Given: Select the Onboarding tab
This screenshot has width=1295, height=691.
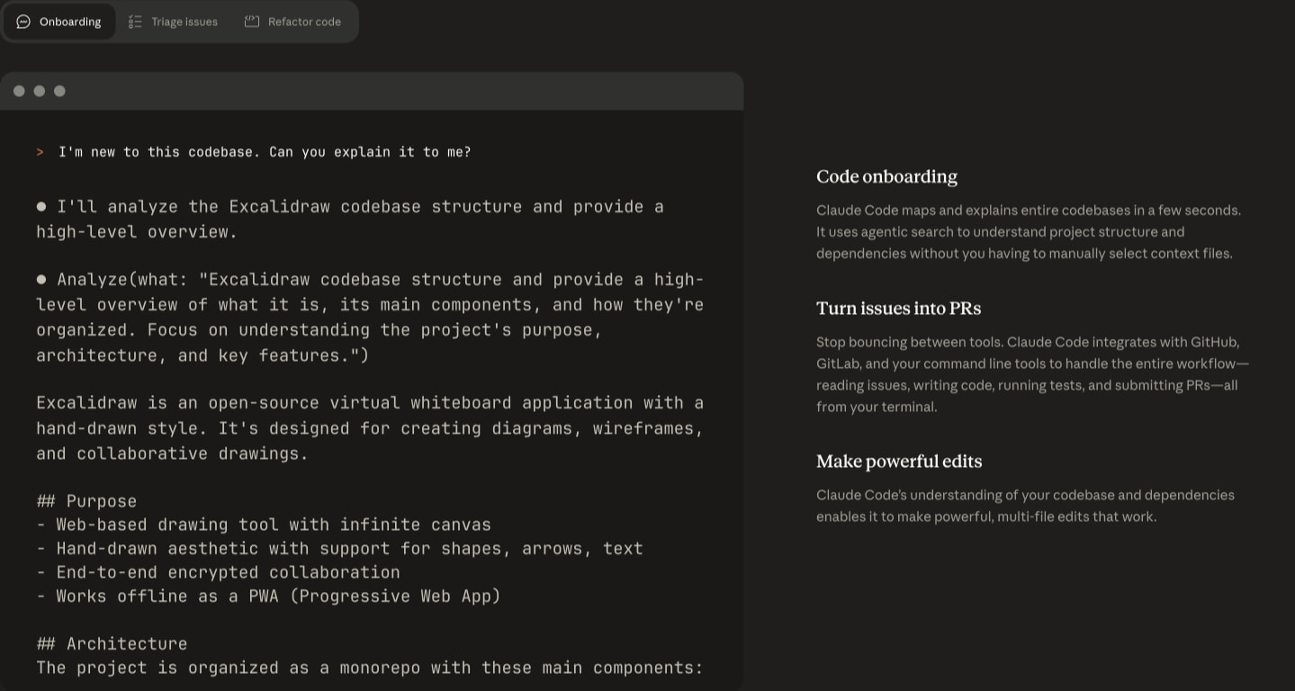Looking at the screenshot, I should 58,22.
